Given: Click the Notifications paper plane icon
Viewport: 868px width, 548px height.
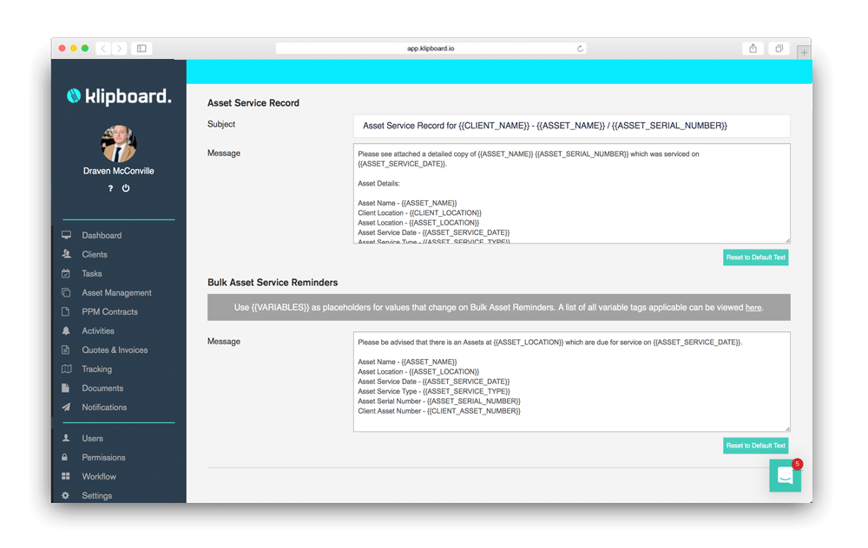Looking at the screenshot, I should [x=66, y=407].
